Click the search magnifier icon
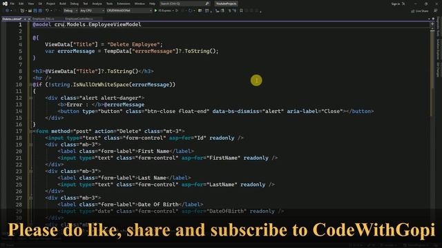Image resolution: width=442 pixels, height=248 pixels. tap(207, 3)
